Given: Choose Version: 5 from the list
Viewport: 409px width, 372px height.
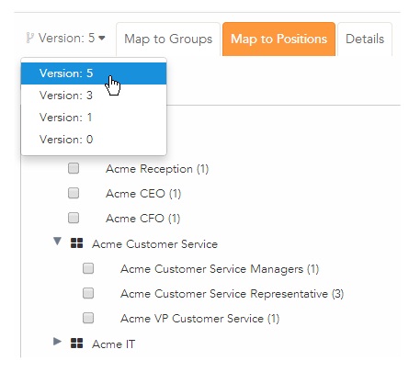Looking at the screenshot, I should click(x=94, y=73).
